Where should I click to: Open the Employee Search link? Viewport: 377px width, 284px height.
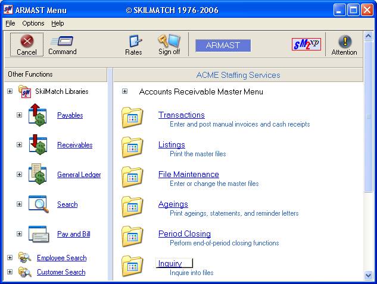61,258
